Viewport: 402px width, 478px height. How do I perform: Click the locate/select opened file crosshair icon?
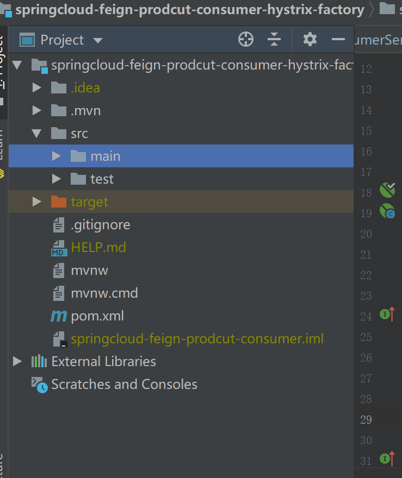(x=246, y=39)
